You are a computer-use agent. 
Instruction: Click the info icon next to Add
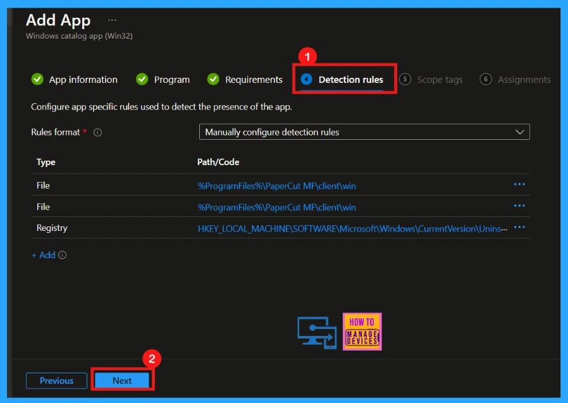click(63, 255)
